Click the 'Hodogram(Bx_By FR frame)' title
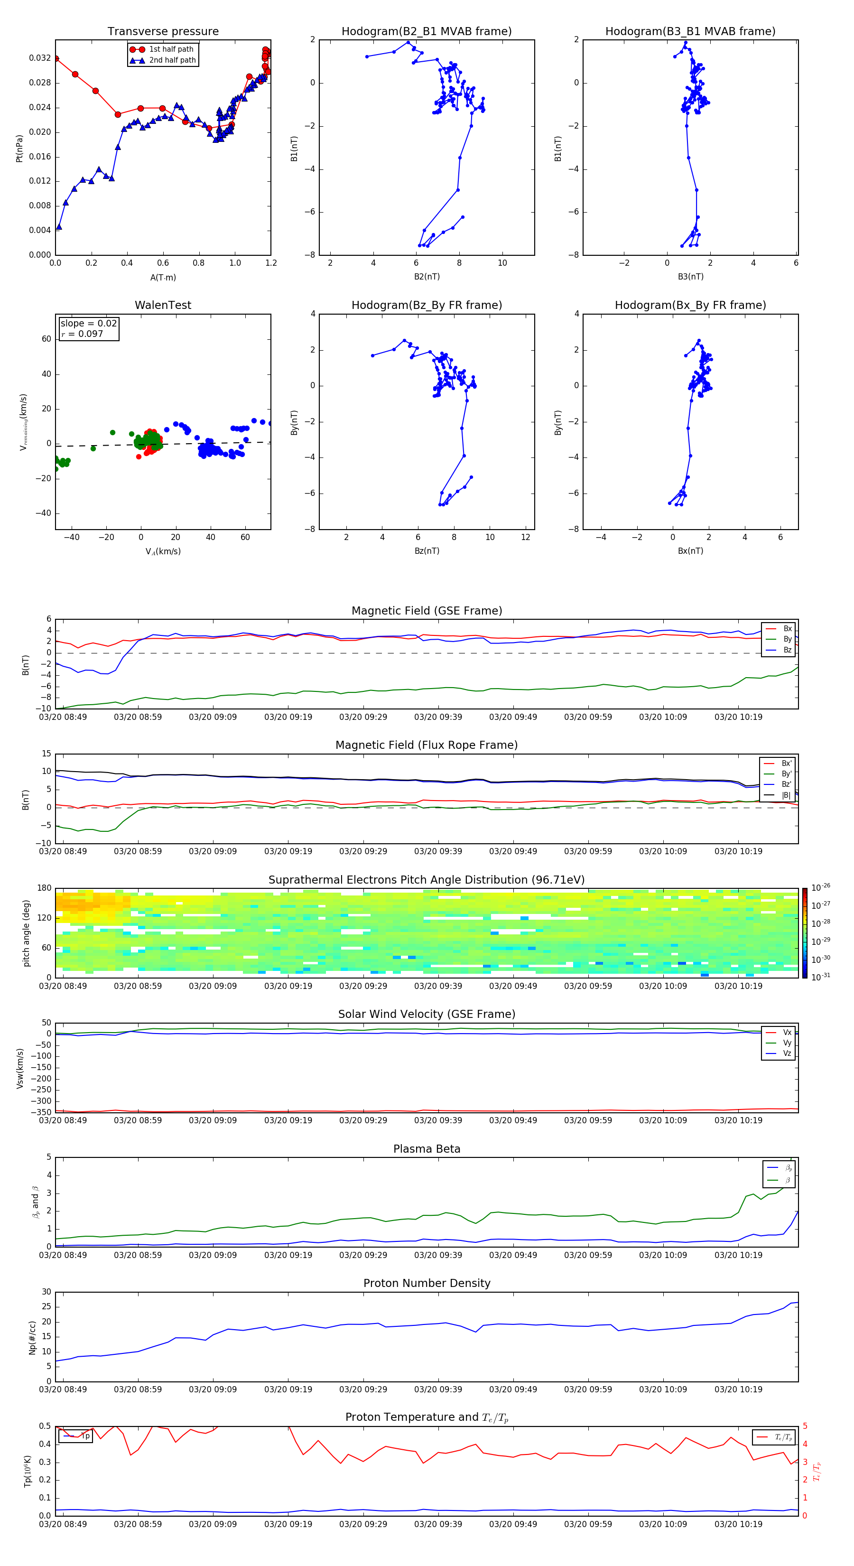 coord(690,305)
